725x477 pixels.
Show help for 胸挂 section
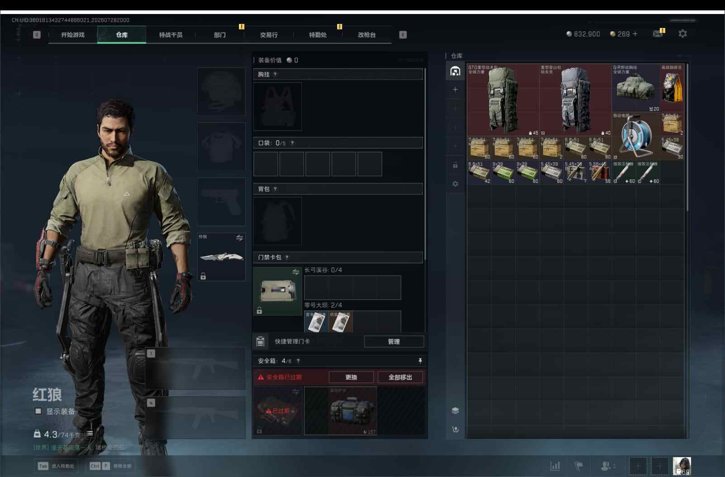tap(275, 75)
